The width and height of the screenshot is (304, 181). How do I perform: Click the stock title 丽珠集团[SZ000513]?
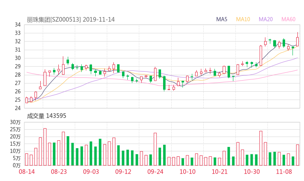pos(54,20)
